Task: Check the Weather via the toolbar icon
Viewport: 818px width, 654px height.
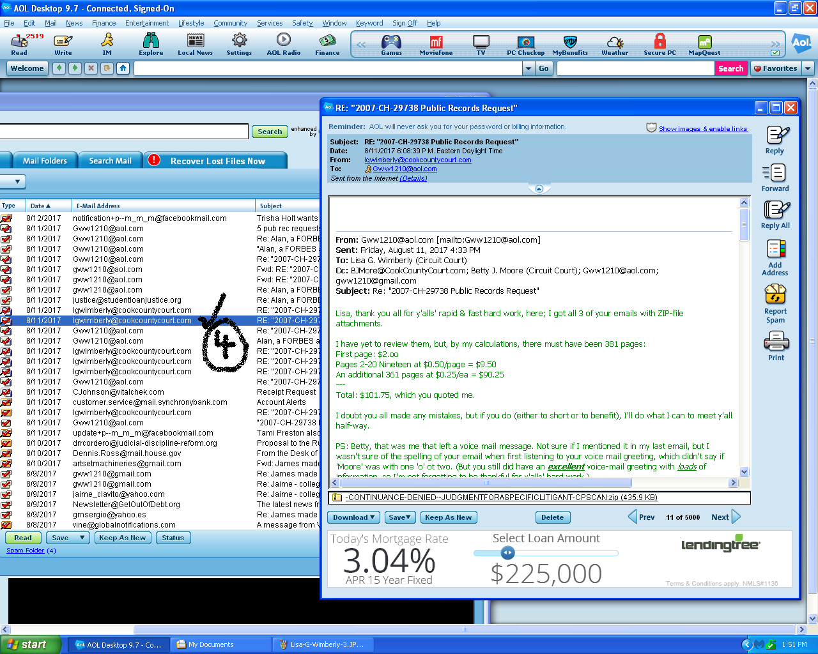Action: 614,43
